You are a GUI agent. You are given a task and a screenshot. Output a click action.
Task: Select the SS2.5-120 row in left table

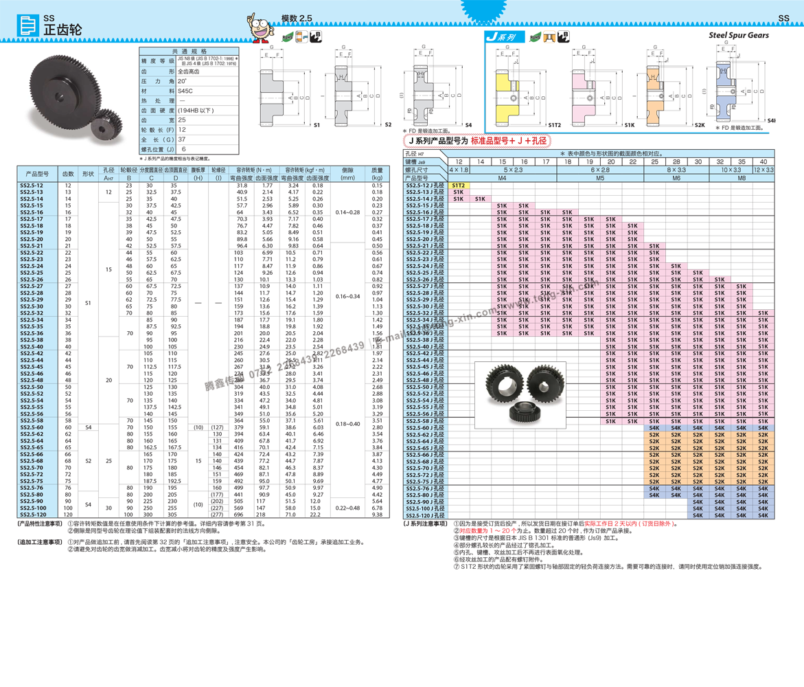tap(33, 515)
